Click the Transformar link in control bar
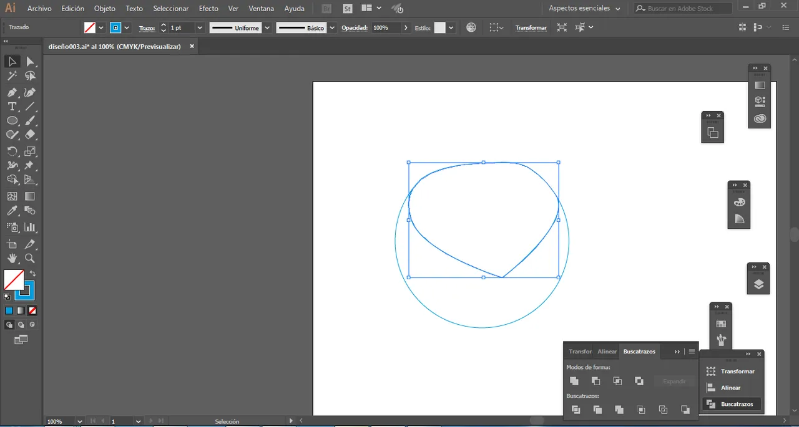The height and width of the screenshot is (427, 799). click(531, 28)
